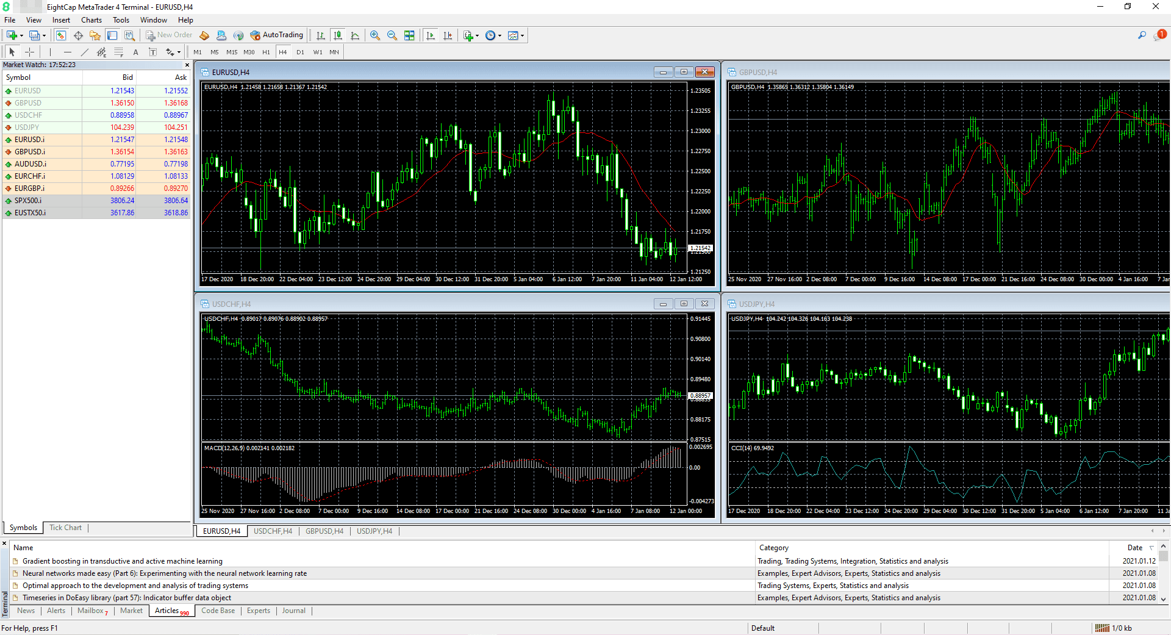Toggle the chart shift
1171x635 pixels.
tap(448, 35)
